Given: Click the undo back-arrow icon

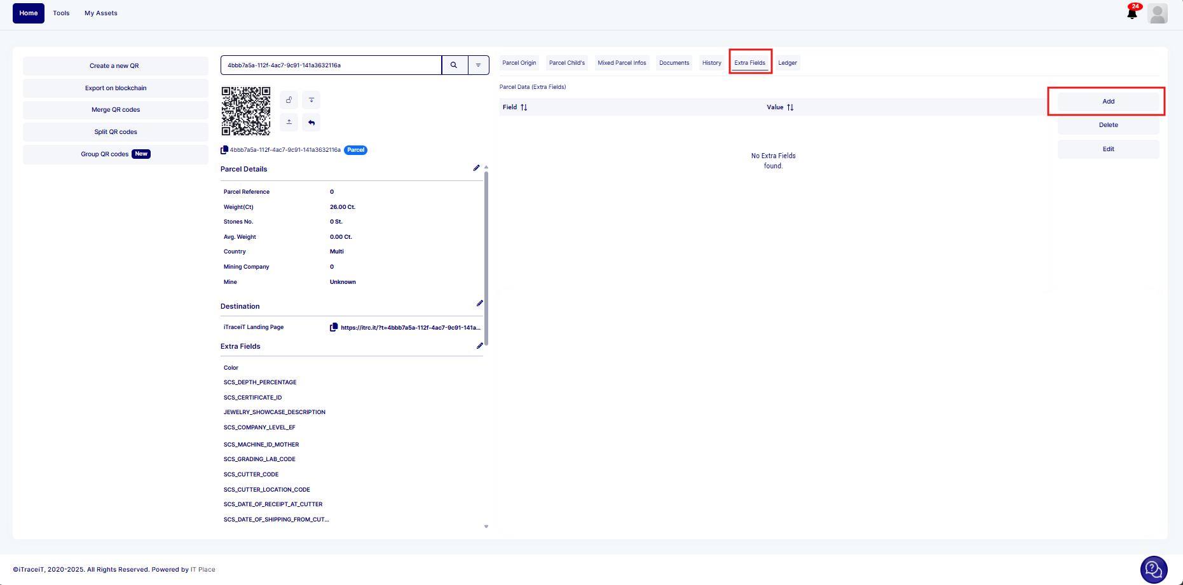Looking at the screenshot, I should tap(311, 122).
